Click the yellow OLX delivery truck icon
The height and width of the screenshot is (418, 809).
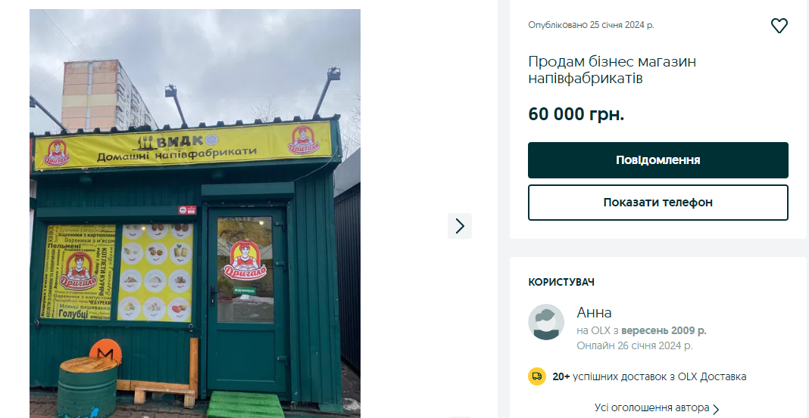tap(537, 376)
